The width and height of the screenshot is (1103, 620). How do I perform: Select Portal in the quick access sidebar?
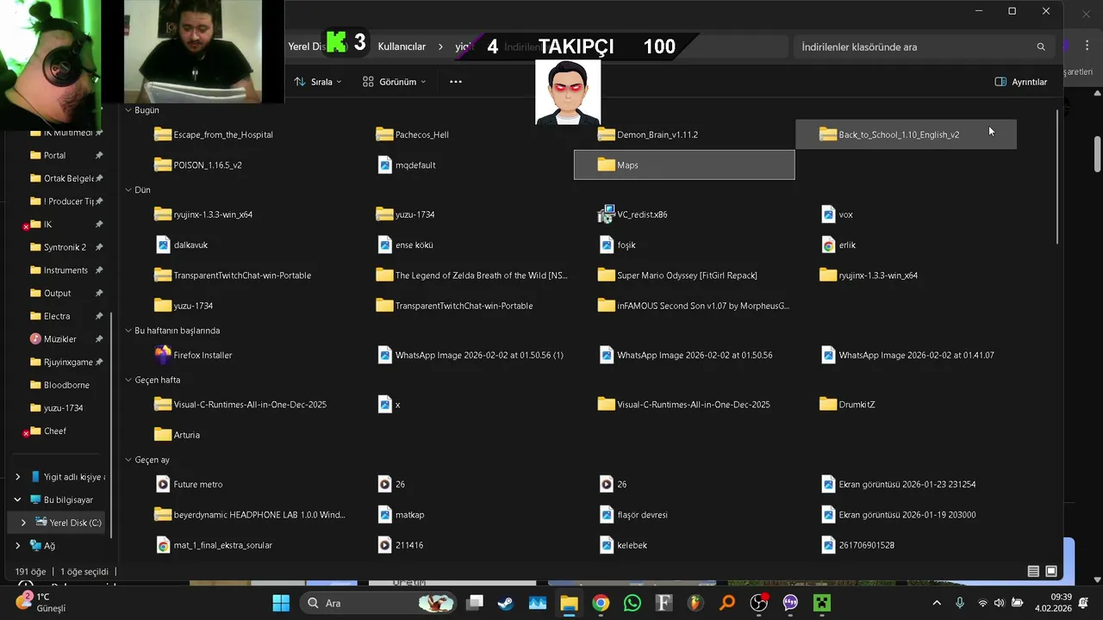tap(54, 155)
